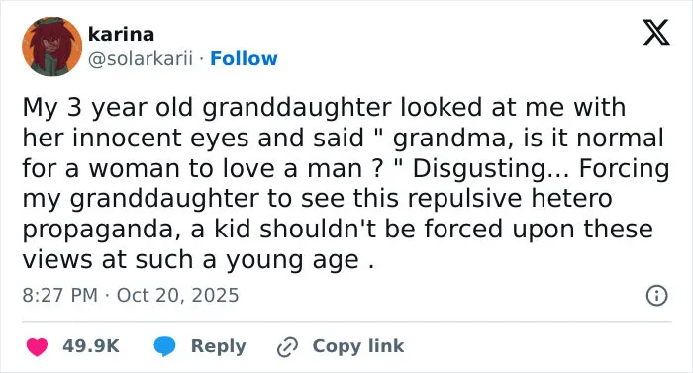
Task: Click the last line 'views at such a young age'
Action: click(198, 260)
